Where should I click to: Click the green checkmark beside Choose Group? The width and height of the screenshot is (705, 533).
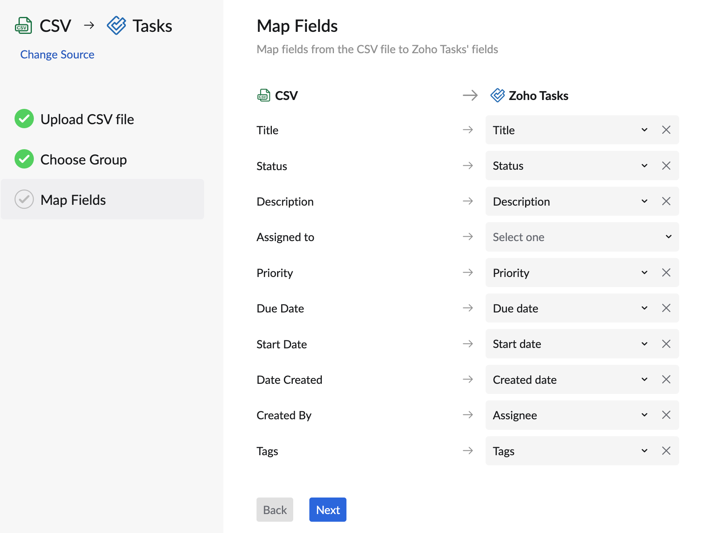pyautogui.click(x=24, y=159)
